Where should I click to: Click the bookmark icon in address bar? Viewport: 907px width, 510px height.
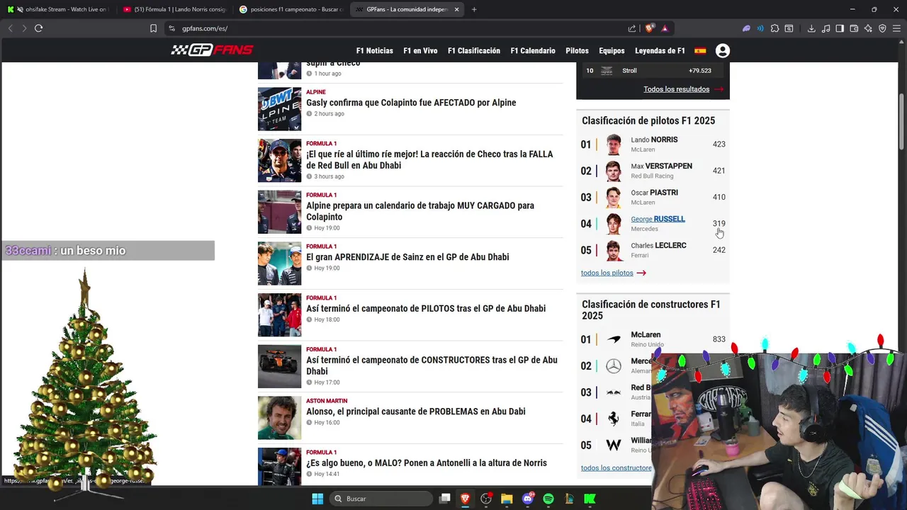click(x=153, y=28)
